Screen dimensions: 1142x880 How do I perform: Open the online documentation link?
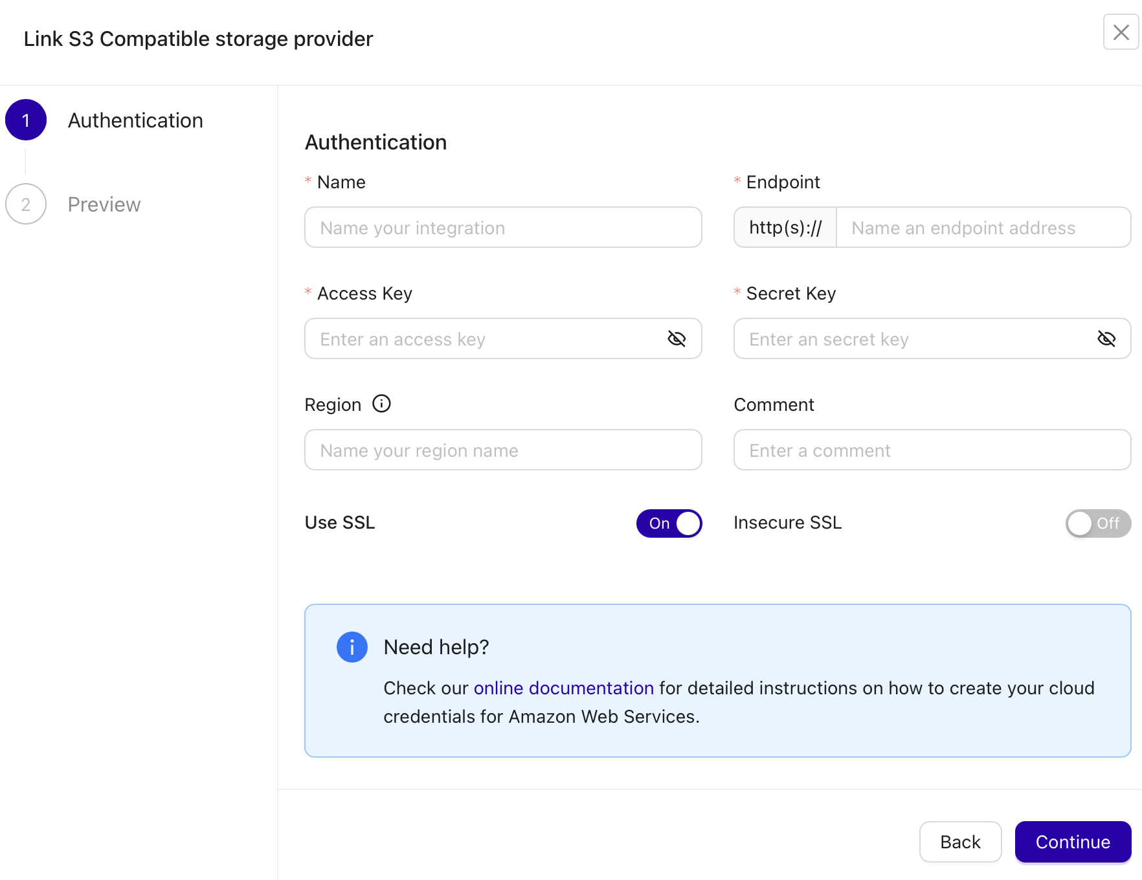563,688
